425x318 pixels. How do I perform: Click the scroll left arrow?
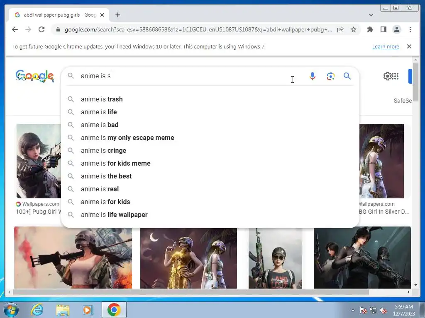9,292
